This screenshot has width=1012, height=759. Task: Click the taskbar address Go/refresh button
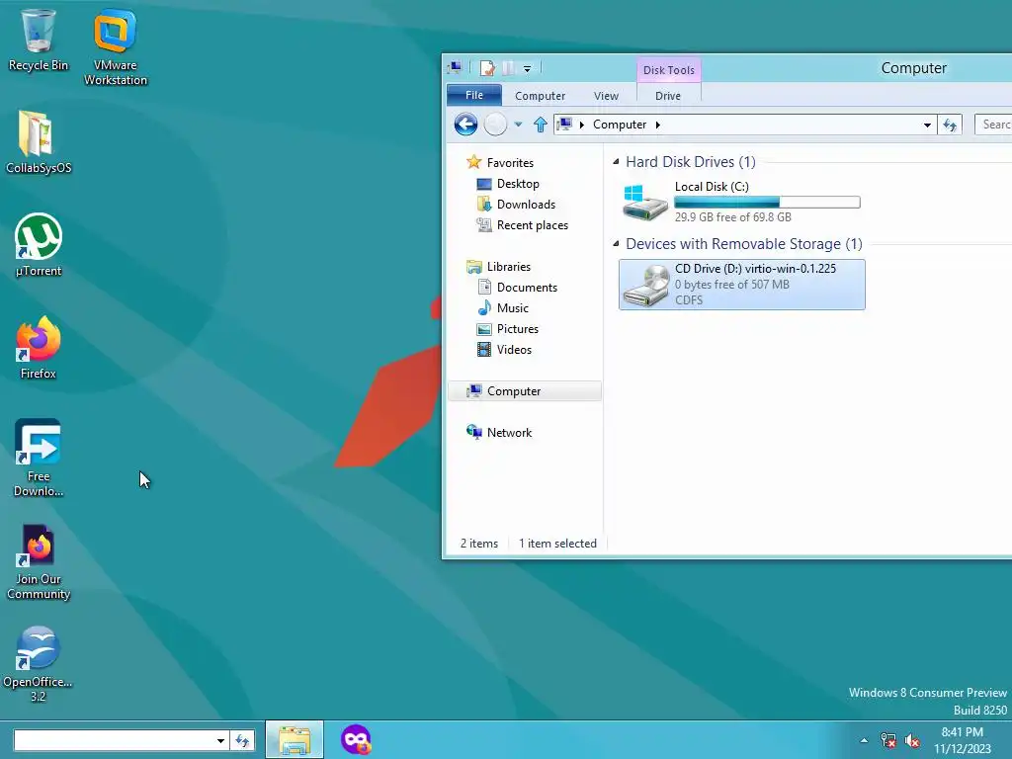pyautogui.click(x=243, y=740)
